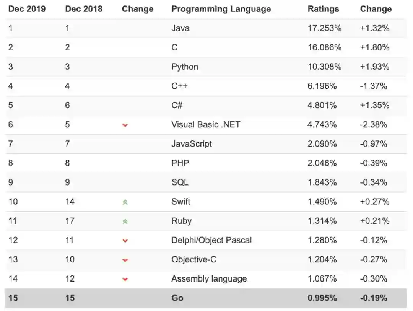
Task: Select the Java language name
Action: 180,28
